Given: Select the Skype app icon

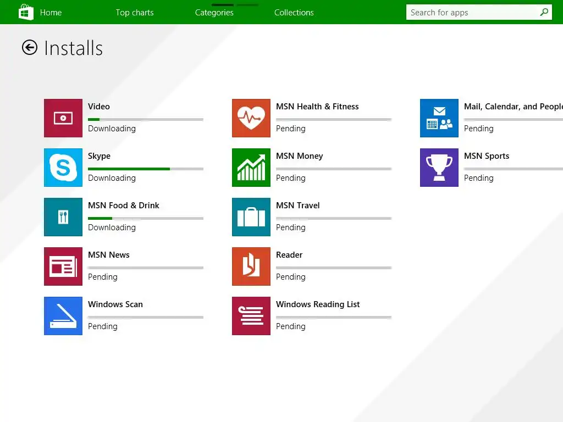Looking at the screenshot, I should 63,168.
